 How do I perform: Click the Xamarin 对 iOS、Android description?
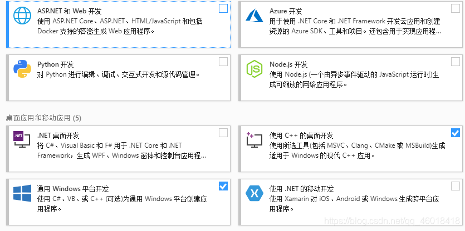tap(354, 204)
